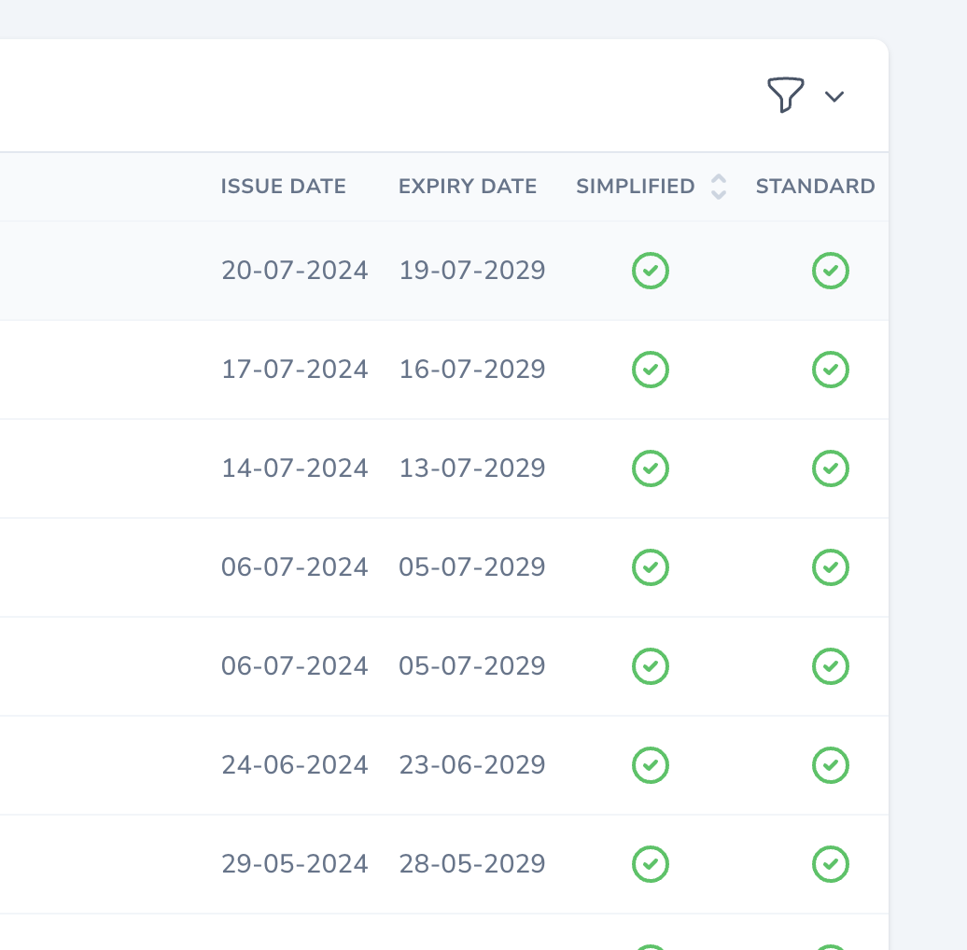Click Simplified check icon in the 14-07-2024 row
The image size is (967, 950).
[x=651, y=468]
